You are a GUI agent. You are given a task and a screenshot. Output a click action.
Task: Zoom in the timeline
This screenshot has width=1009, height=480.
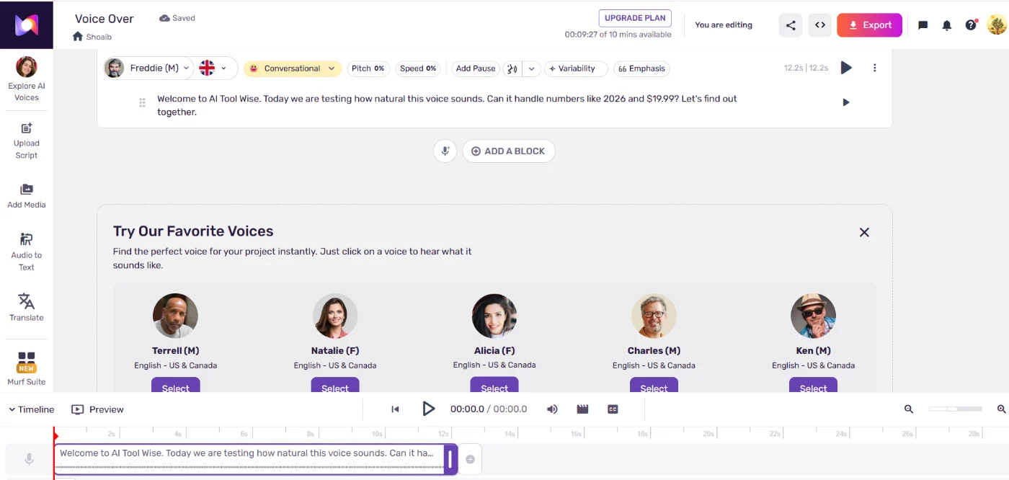click(x=1001, y=409)
